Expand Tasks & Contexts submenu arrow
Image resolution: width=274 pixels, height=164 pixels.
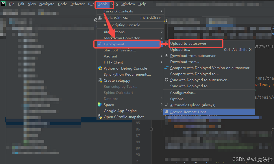(162, 11)
